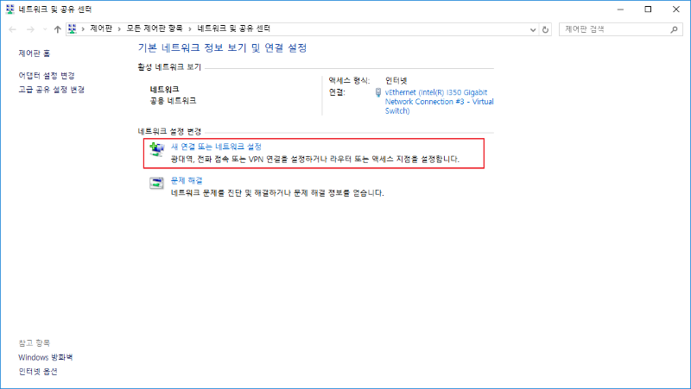This screenshot has height=389, width=691.
Task: Click the troubleshoot problems icon
Action: tap(156, 183)
